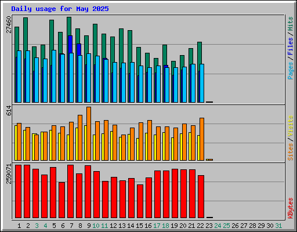
Task: Select day 26 on the x-axis
Action: coord(235,226)
